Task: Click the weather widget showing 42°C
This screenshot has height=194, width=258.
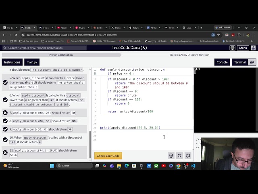Action: (x=11, y=166)
